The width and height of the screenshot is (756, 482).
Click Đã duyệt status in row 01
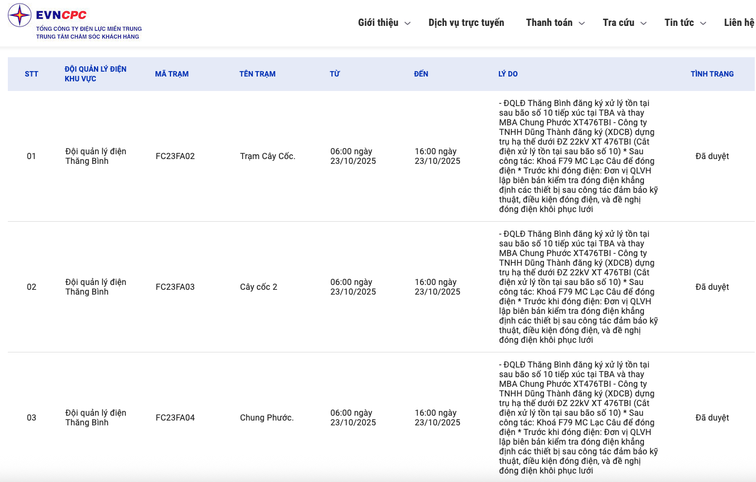pyautogui.click(x=712, y=156)
